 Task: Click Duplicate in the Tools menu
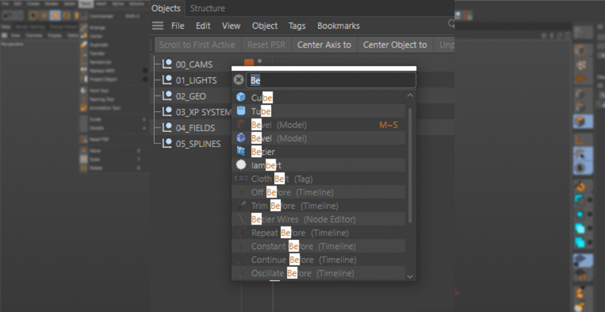[x=99, y=45]
